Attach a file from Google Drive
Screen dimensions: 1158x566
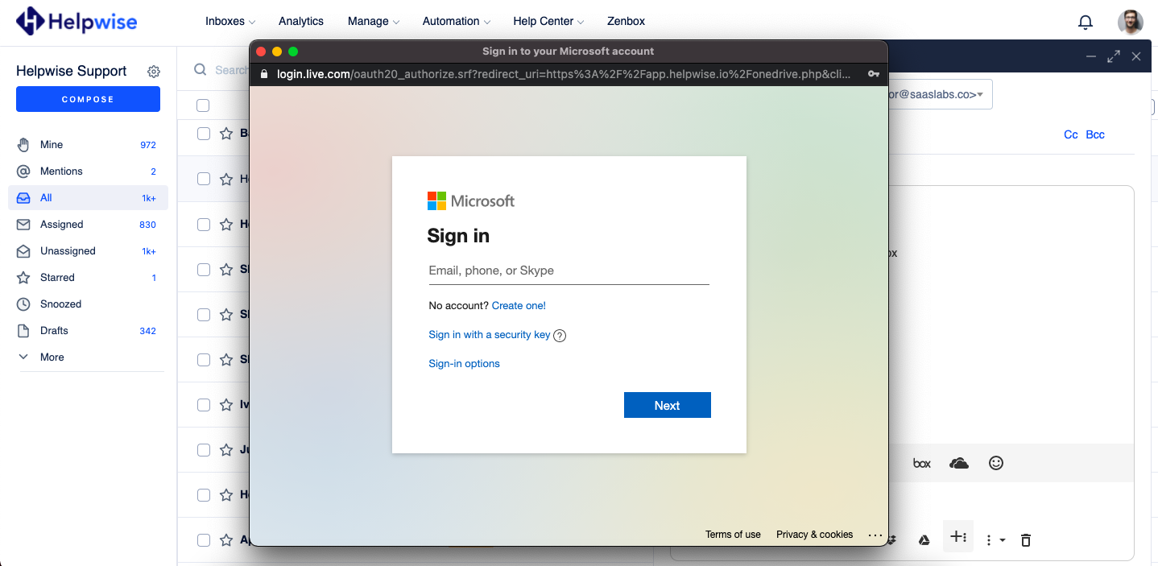click(x=924, y=539)
